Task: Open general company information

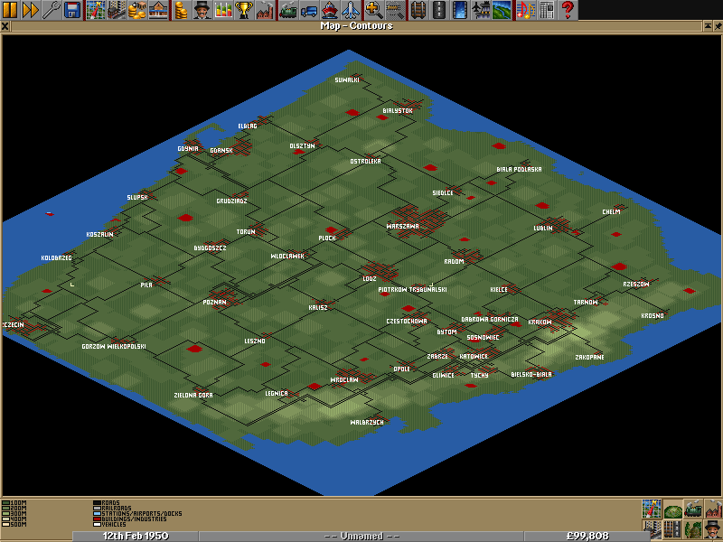Action: tap(202, 10)
